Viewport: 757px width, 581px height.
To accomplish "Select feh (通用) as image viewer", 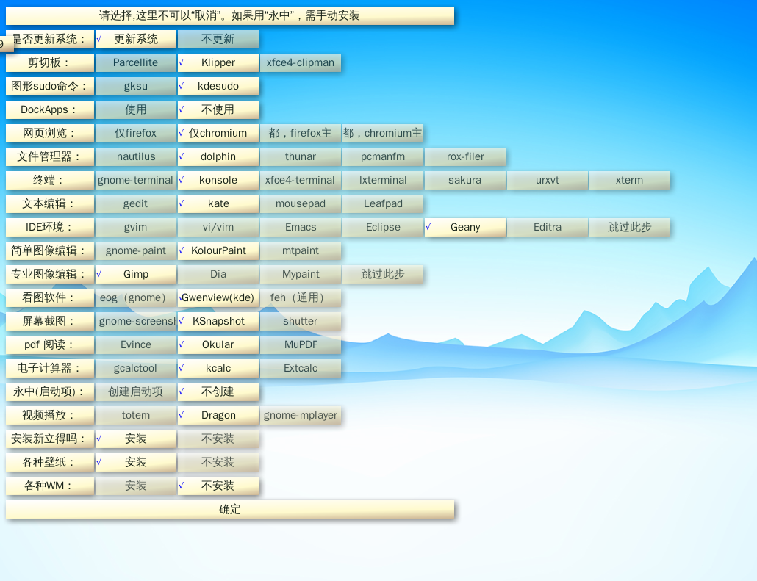I will coord(301,297).
